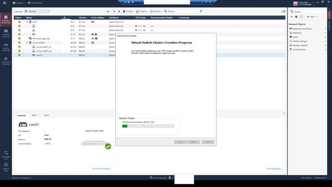Click the wizard Finish button
Screen dimensions: 332x187
[193, 142]
